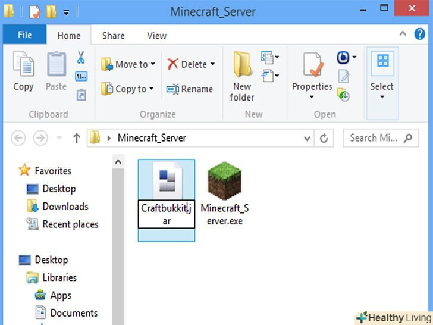Click quick access New folder icon
This screenshot has height=325, width=433.
coord(51,12)
